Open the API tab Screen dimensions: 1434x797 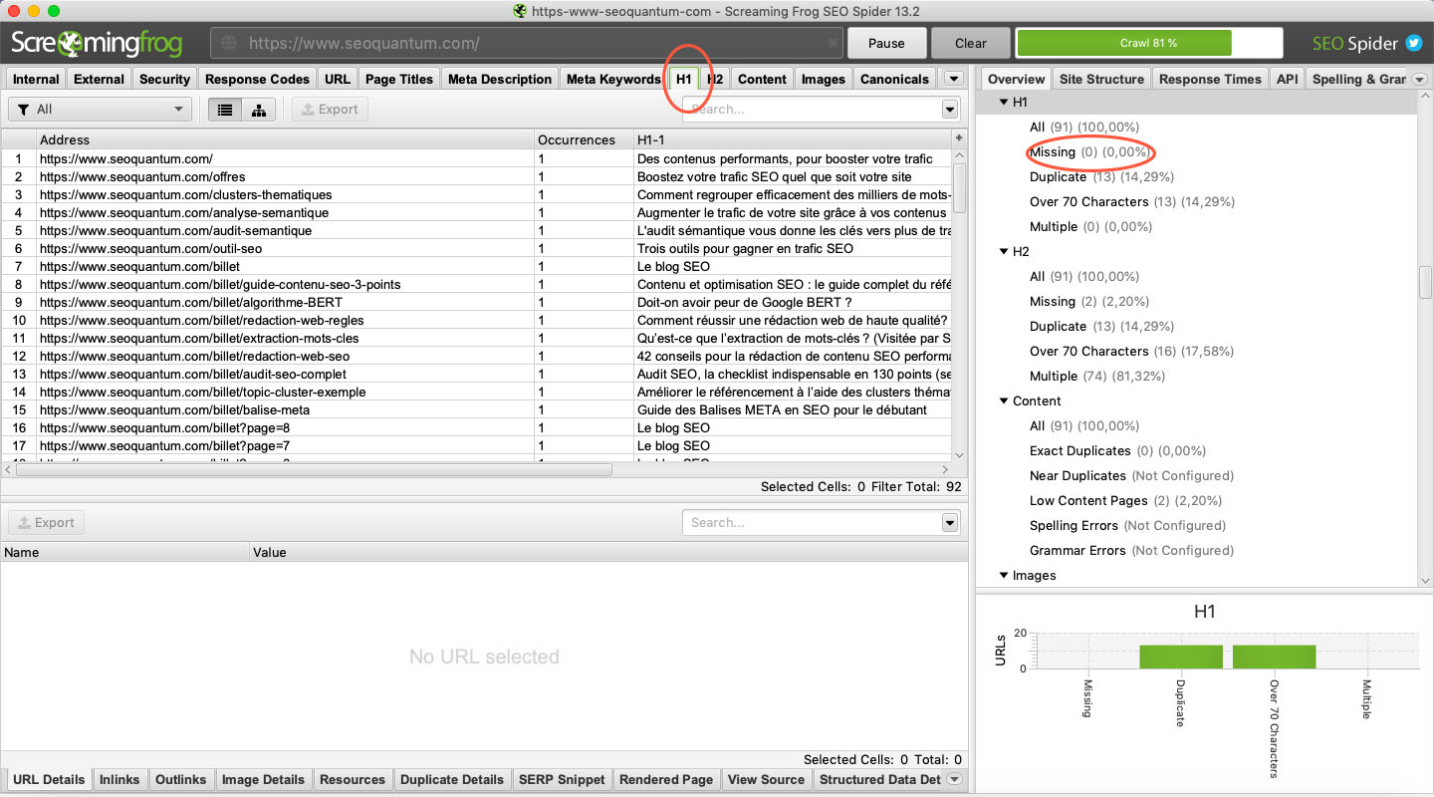[1288, 79]
